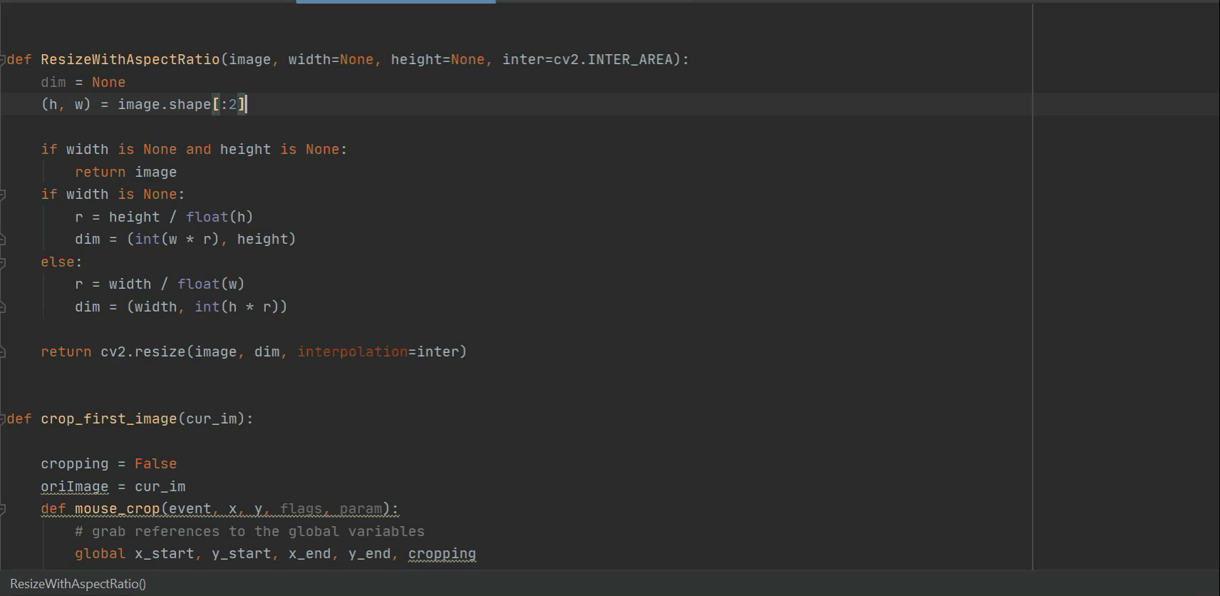Fold the nested mouse_crop function
The image size is (1220, 596).
coord(3,509)
